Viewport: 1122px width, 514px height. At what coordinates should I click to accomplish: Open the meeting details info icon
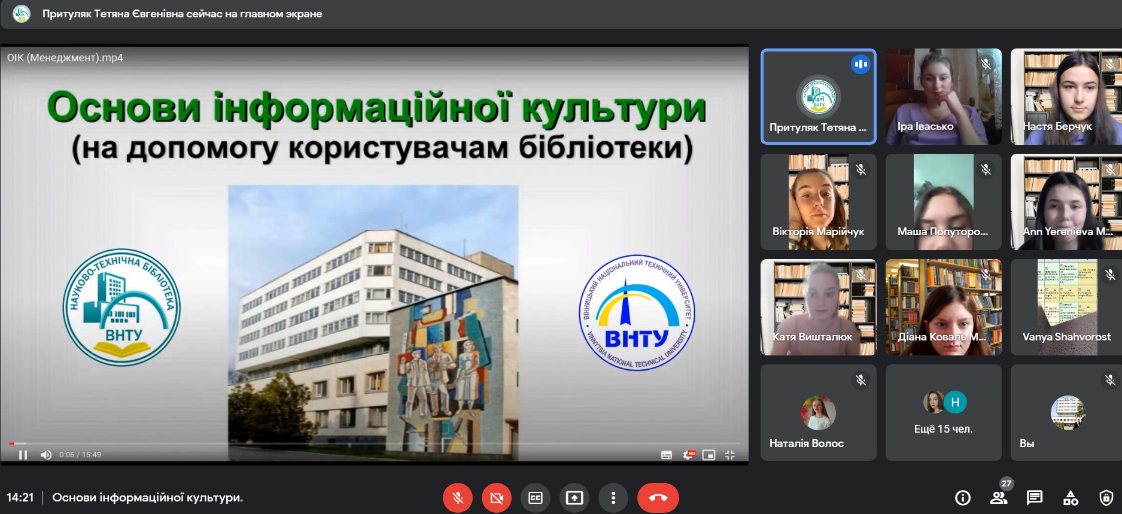coord(963,498)
